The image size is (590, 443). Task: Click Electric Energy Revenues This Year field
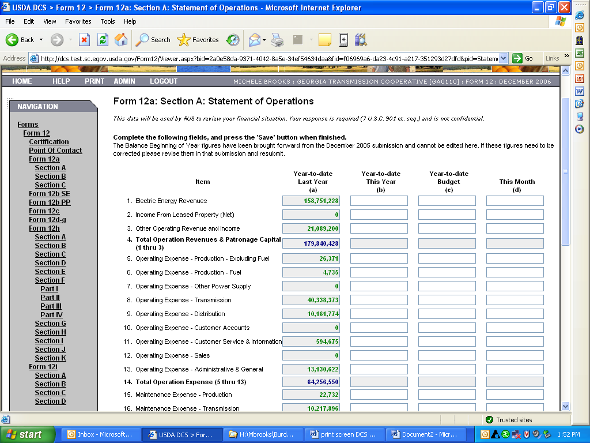[379, 201]
